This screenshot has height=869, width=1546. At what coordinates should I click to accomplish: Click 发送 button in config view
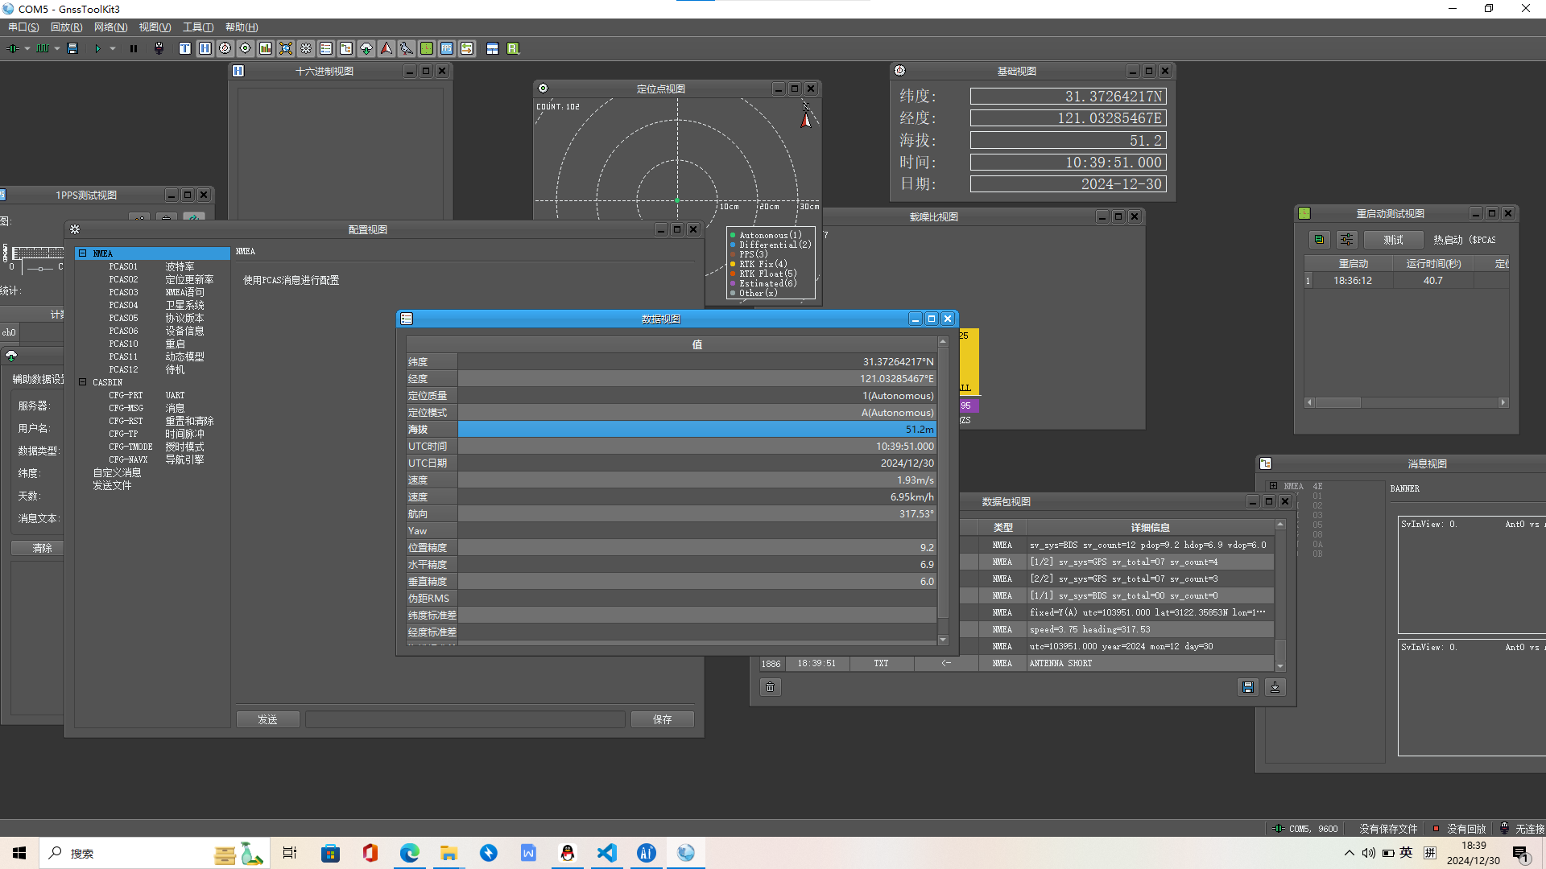coord(267,719)
